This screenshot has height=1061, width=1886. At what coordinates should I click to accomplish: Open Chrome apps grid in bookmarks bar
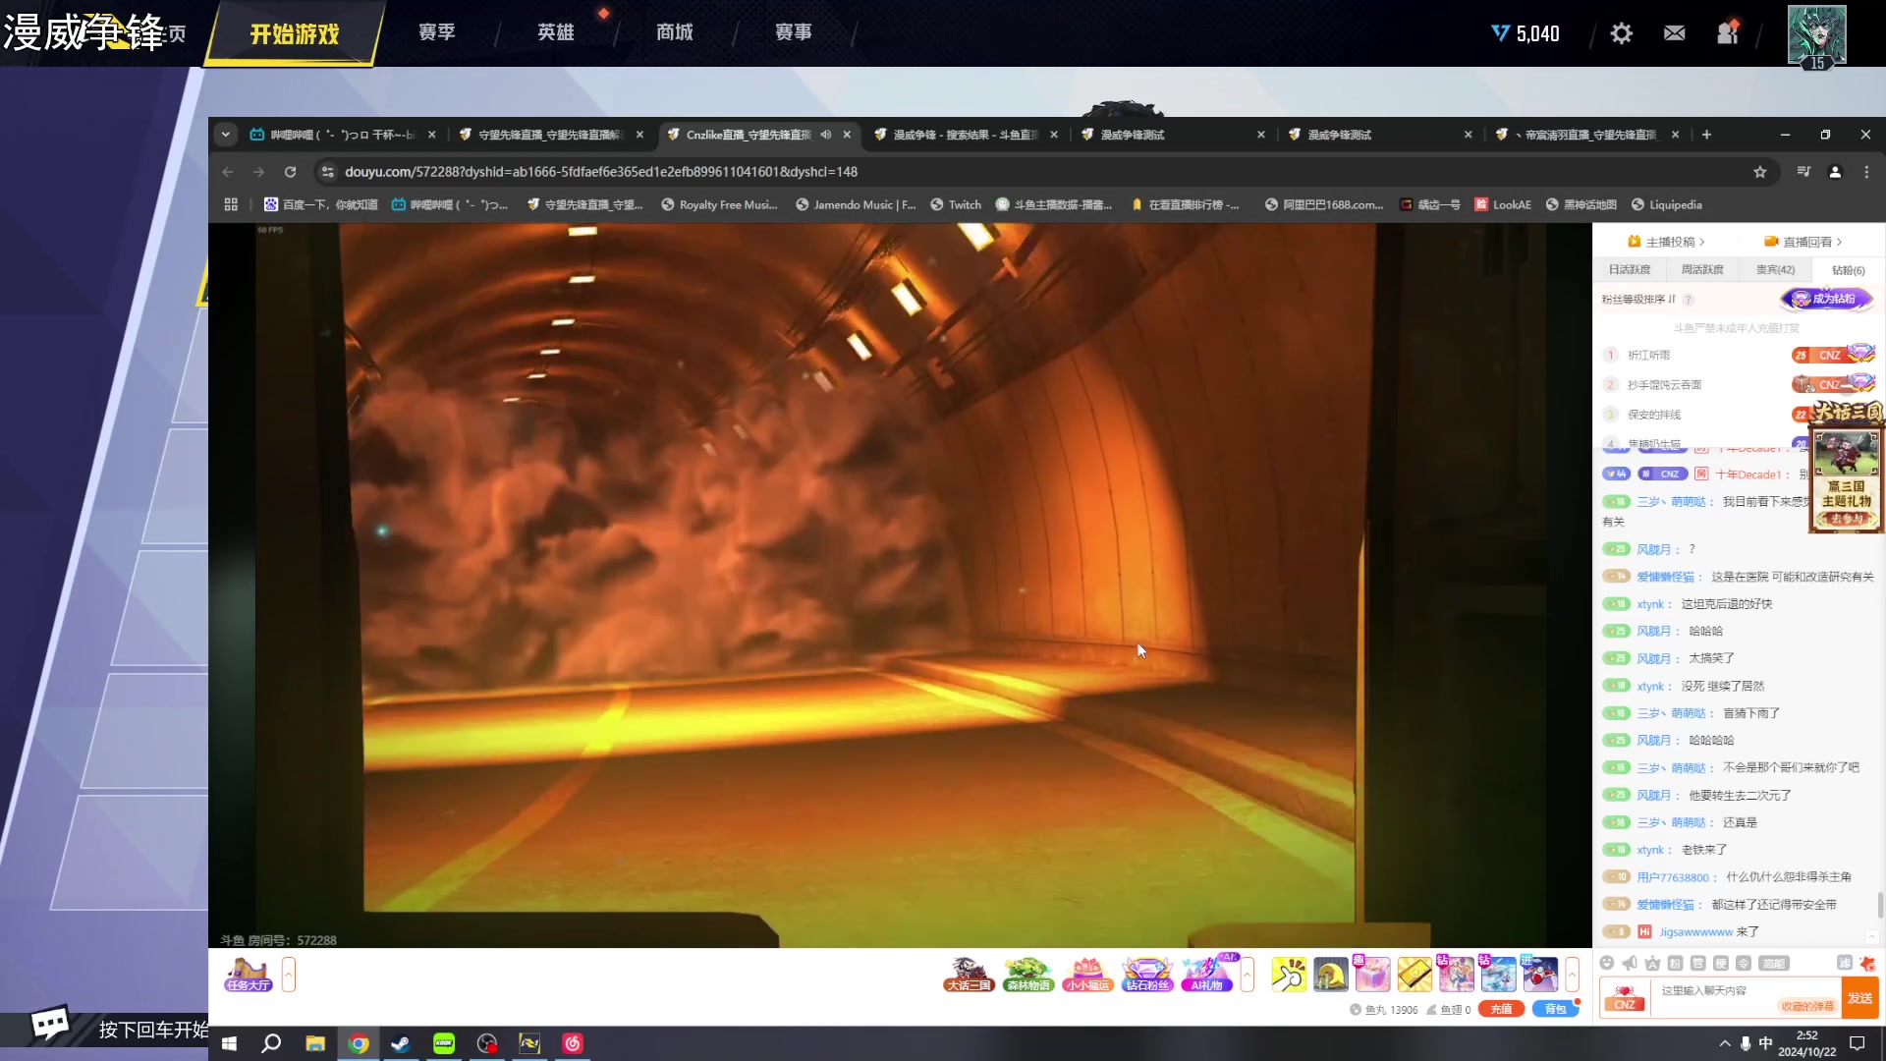pos(231,204)
